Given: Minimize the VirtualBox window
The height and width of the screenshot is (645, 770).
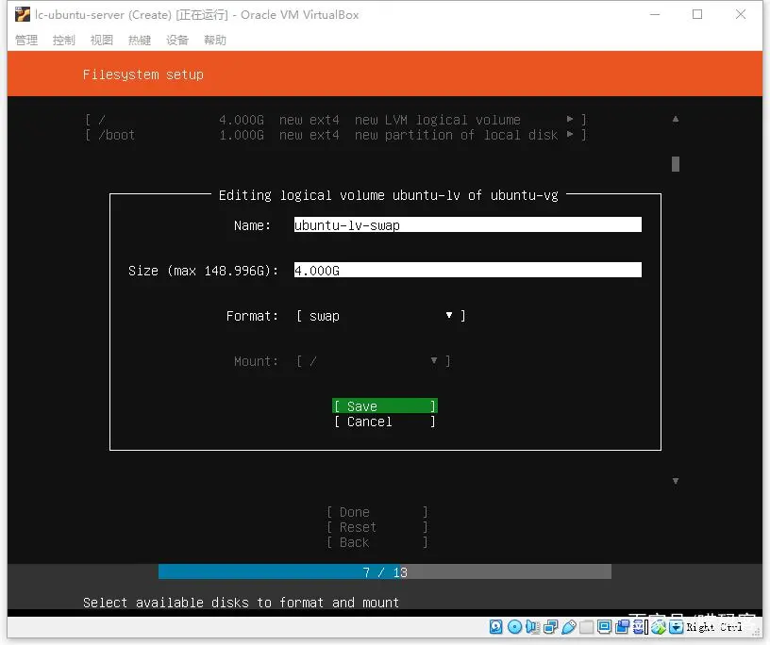Looking at the screenshot, I should (x=655, y=15).
